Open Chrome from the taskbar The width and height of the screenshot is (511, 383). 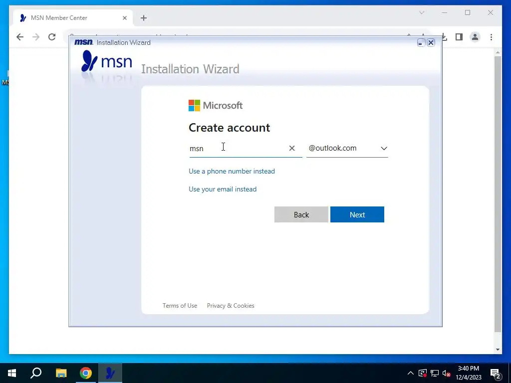point(86,373)
